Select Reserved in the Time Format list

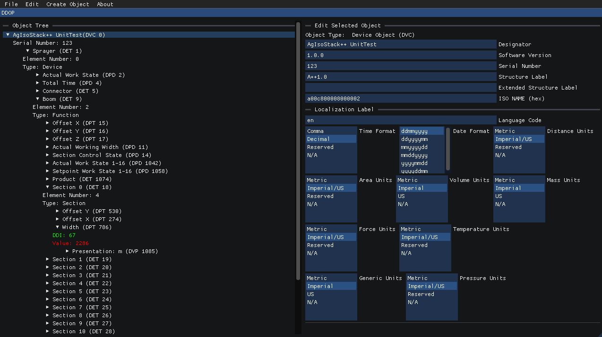[331, 147]
